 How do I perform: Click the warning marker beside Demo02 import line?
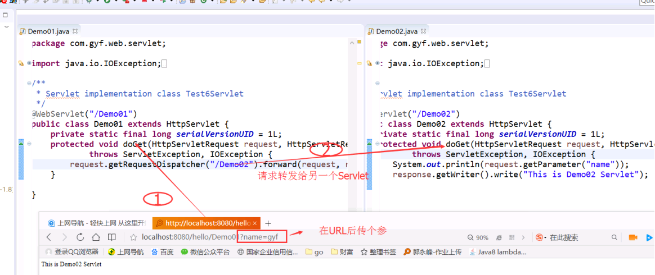point(369,63)
